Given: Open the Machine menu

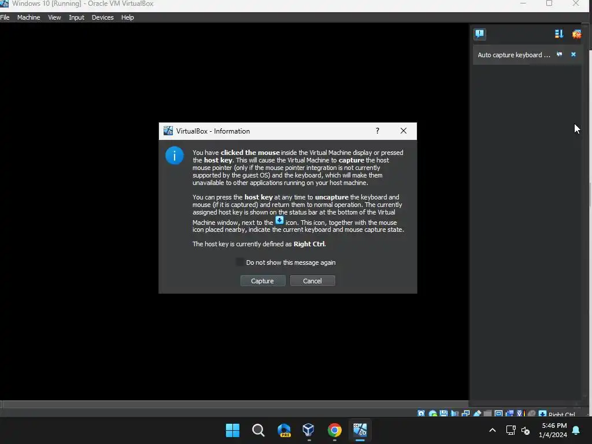Looking at the screenshot, I should (29, 17).
